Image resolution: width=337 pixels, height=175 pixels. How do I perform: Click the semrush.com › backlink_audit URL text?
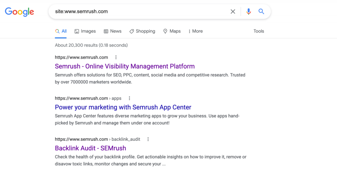coord(97,139)
